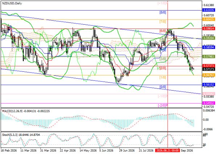Select the 0.54932 magenta price label

pos(208,103)
